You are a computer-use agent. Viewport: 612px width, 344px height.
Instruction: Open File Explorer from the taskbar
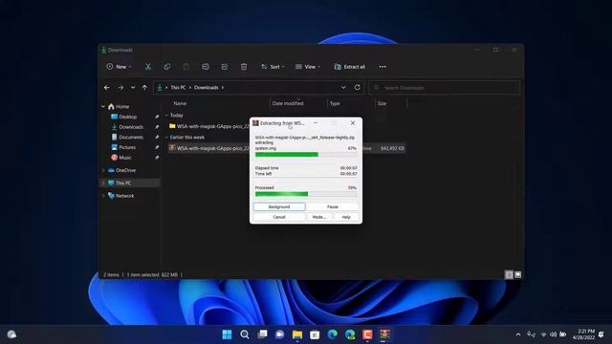click(x=297, y=334)
